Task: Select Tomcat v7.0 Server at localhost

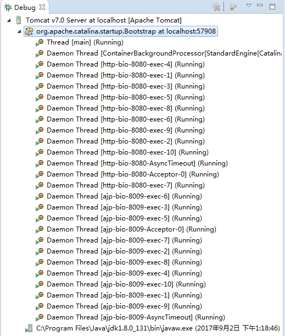Action: click(x=104, y=20)
